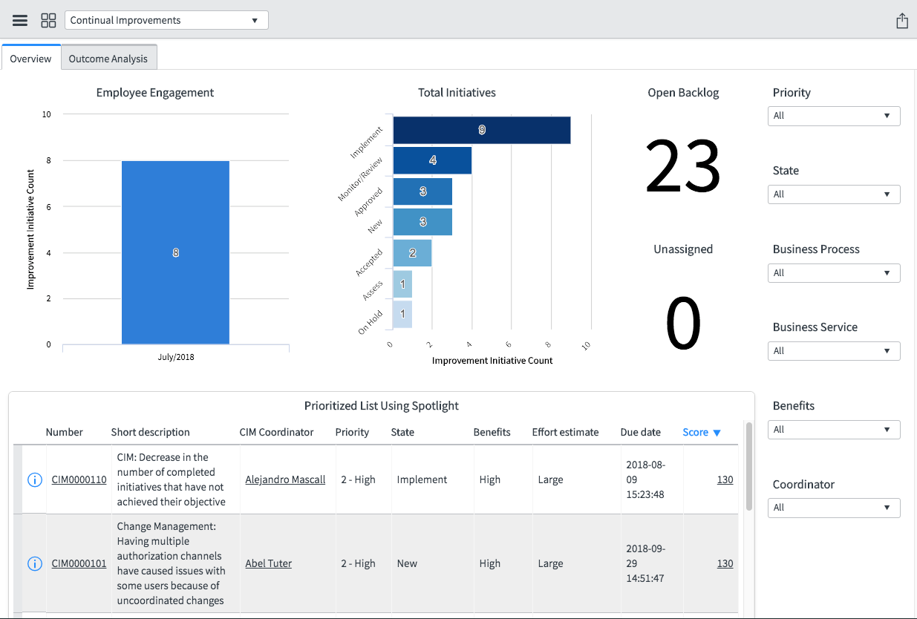Click score 130 for CIM0000101
Image resolution: width=917 pixels, height=619 pixels.
click(725, 563)
